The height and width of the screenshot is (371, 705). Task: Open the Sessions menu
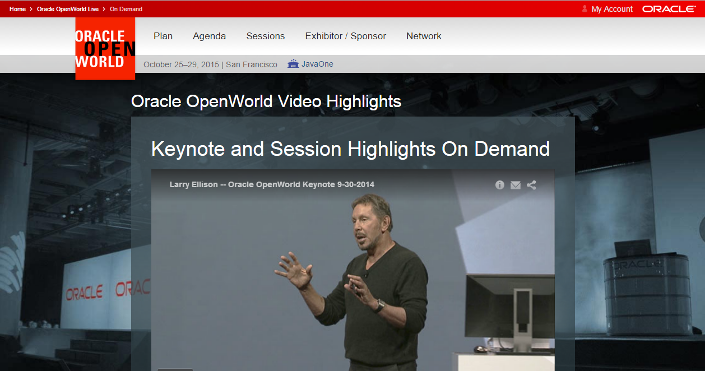(x=266, y=36)
